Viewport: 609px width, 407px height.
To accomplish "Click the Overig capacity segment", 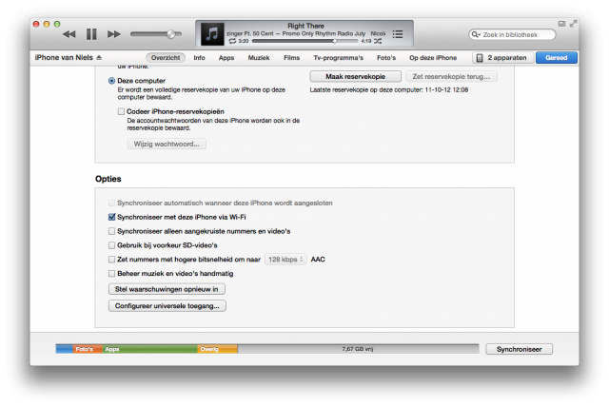I will (217, 349).
